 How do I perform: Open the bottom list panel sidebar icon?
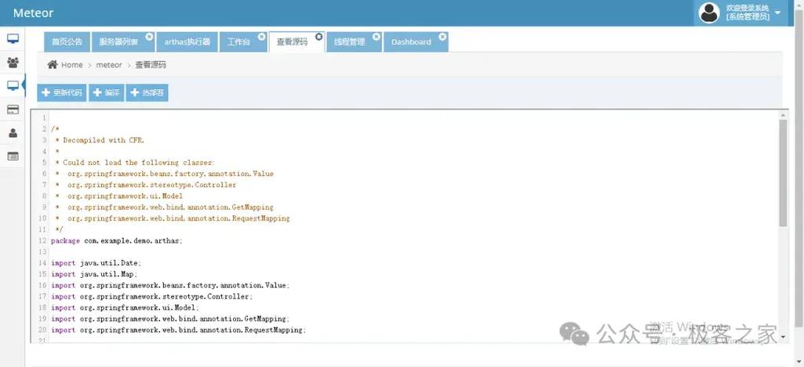coord(13,157)
